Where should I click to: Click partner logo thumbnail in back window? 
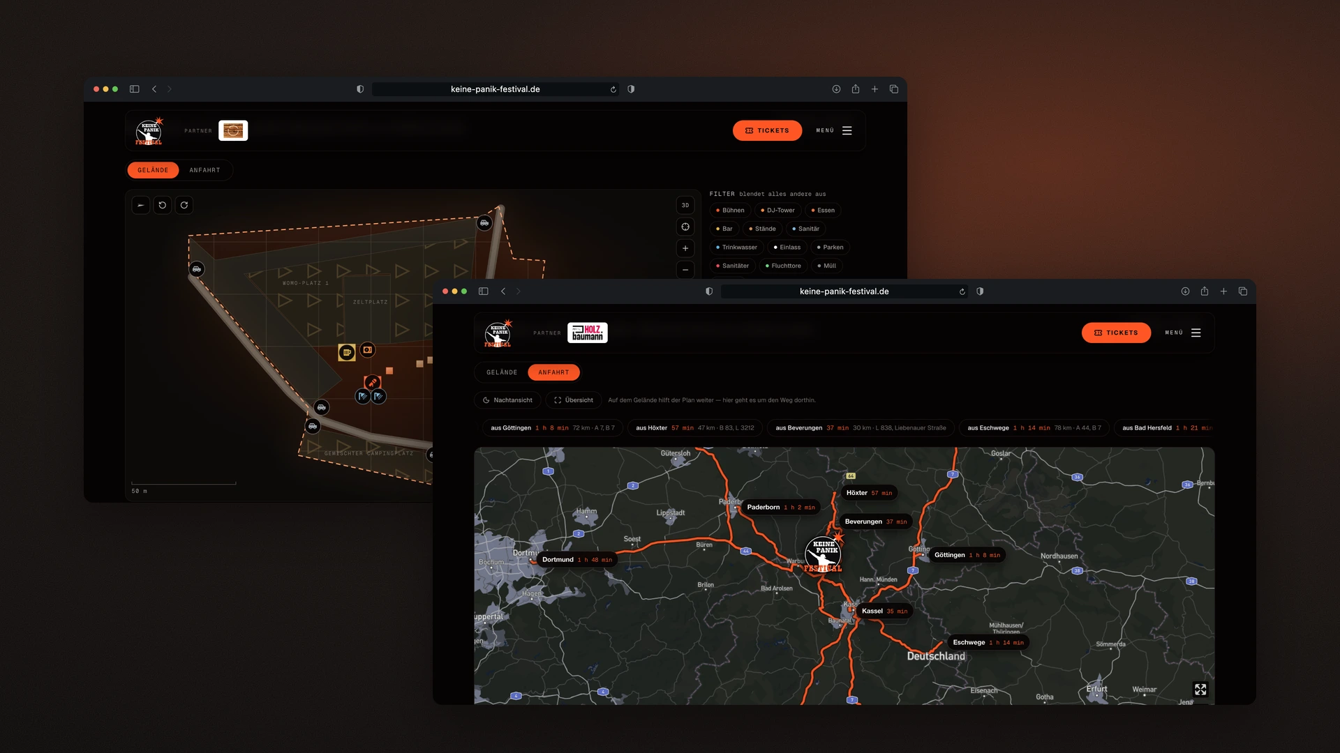pyautogui.click(x=233, y=130)
